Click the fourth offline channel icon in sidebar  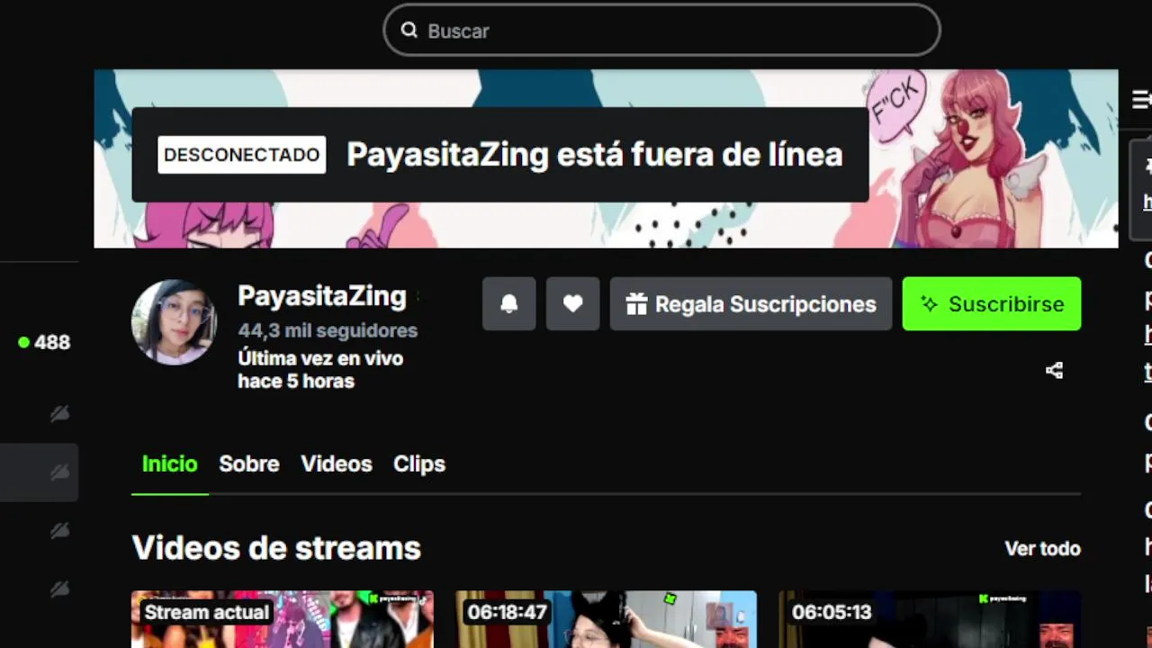(59, 589)
